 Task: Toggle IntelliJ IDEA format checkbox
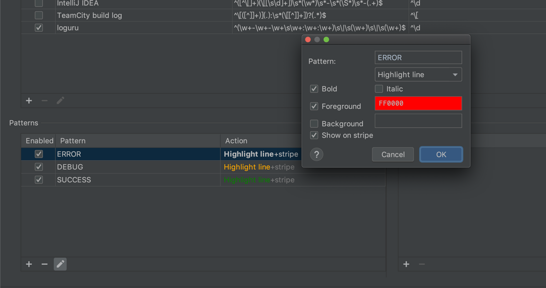pos(39,3)
